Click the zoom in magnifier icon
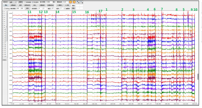 (x=78, y=2)
